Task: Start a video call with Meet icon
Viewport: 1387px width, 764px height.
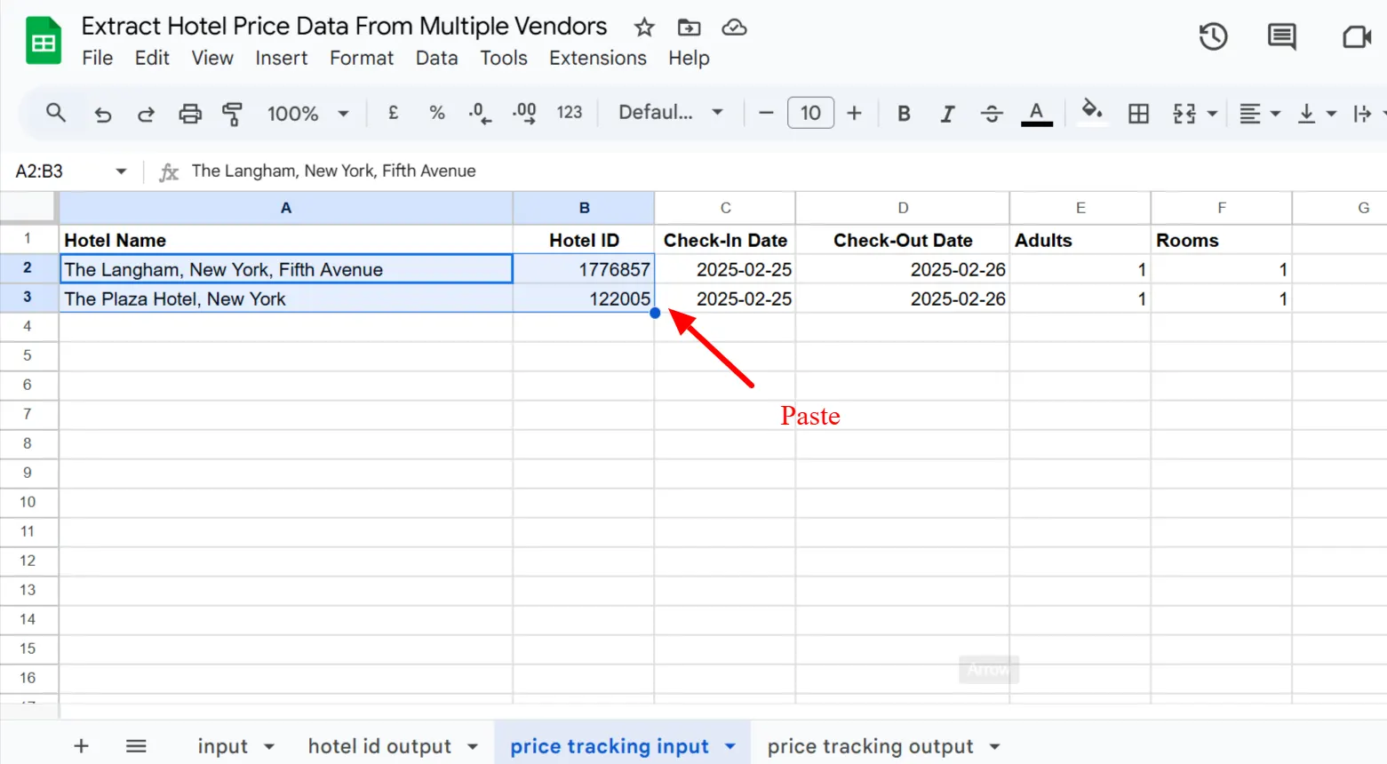Action: (1357, 36)
